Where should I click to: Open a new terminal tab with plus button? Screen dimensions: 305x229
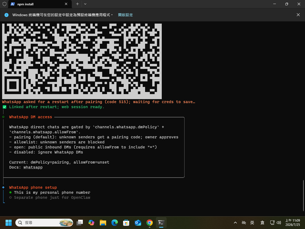click(77, 4)
